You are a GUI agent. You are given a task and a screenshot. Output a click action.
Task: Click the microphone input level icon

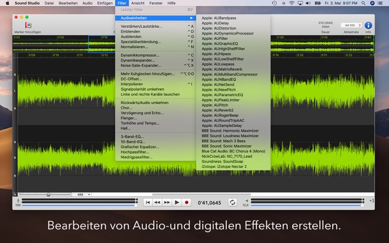pos(18,201)
